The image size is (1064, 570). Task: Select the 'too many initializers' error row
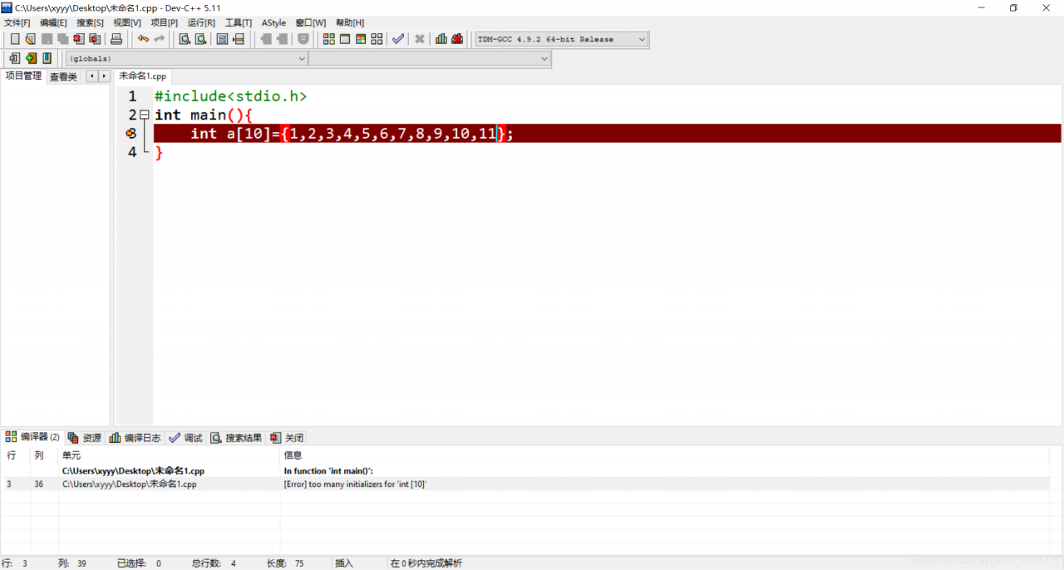(x=525, y=484)
